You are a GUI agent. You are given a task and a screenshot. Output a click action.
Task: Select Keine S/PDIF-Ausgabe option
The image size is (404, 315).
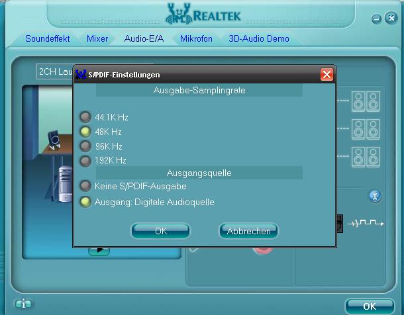click(85, 186)
